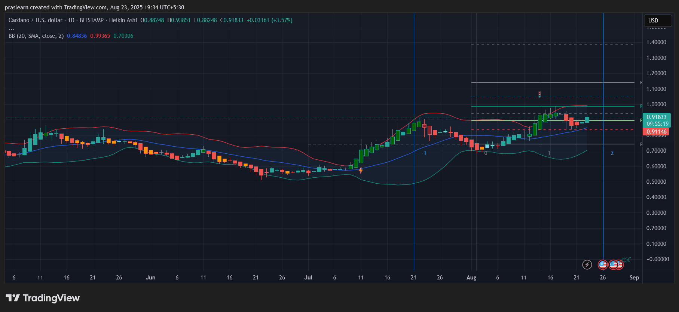Image resolution: width=679 pixels, height=312 pixels.
Task: Open the leftmost US flag economic event icon
Action: (603, 265)
